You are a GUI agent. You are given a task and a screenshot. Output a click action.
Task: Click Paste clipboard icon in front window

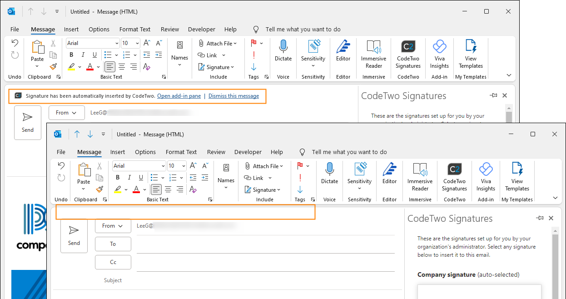pos(84,170)
